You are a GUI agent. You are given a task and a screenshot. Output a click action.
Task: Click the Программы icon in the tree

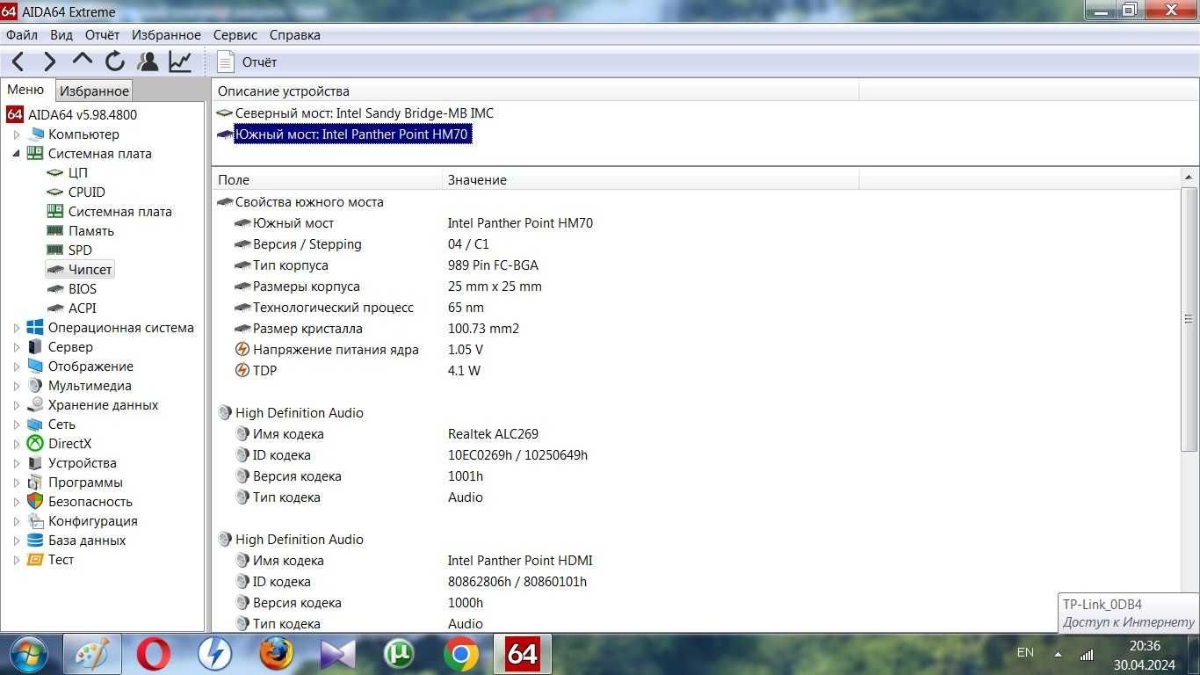[35, 483]
